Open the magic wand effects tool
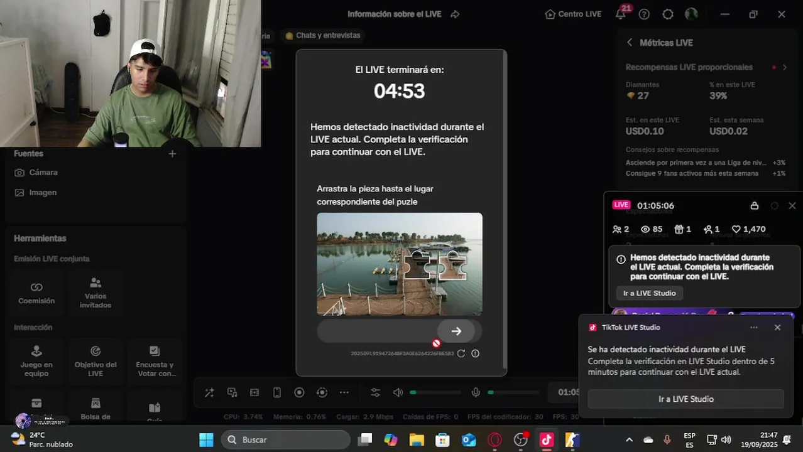Image resolution: width=803 pixels, height=452 pixels. [x=209, y=392]
